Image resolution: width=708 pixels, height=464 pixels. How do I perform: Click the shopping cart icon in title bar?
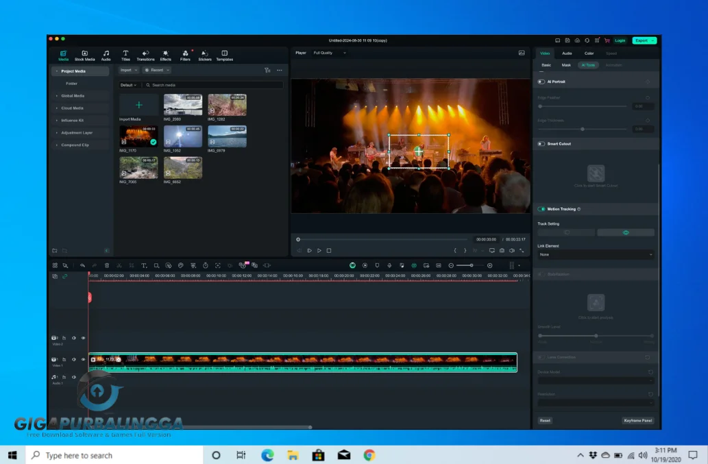click(607, 40)
